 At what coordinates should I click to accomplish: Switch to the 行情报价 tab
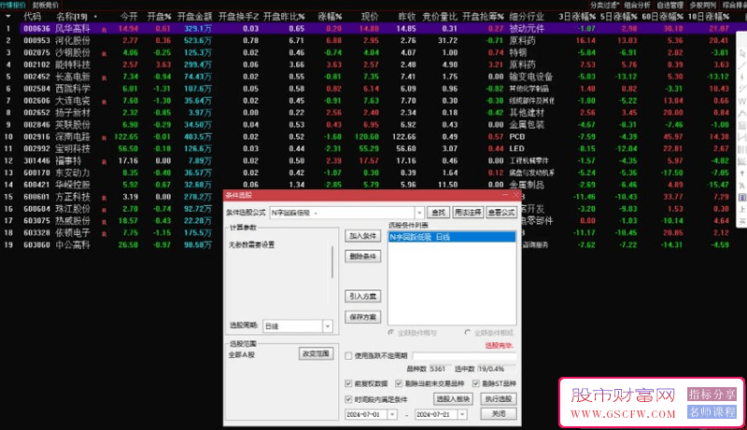click(x=13, y=5)
